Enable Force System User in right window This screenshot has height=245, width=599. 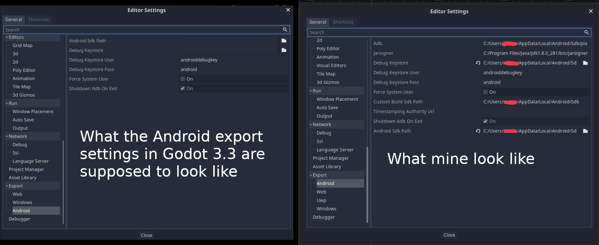pos(485,92)
